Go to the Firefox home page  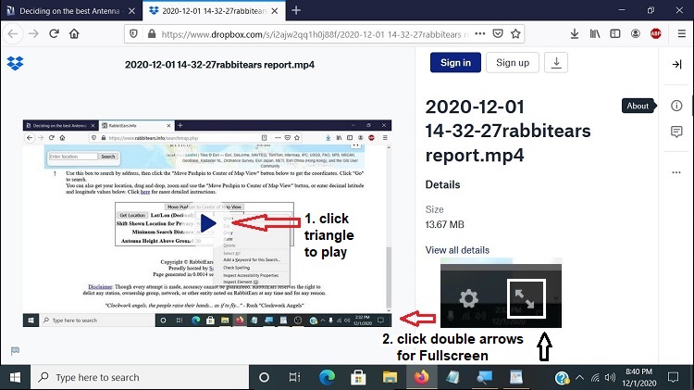point(74,33)
